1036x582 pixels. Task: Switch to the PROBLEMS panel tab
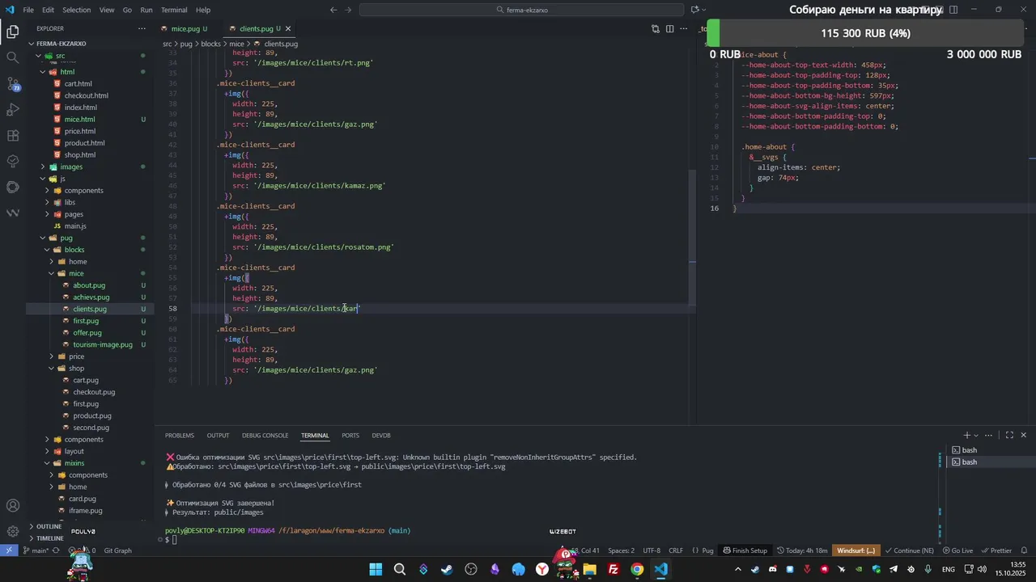click(x=180, y=436)
